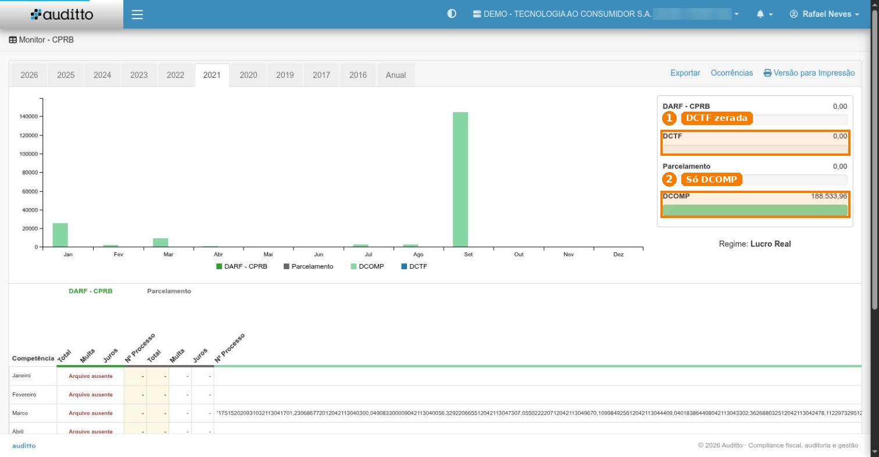Switch to the 2017 tab

321,75
